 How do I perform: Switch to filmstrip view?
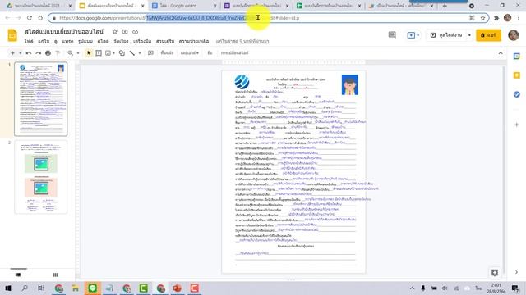(x=18, y=275)
